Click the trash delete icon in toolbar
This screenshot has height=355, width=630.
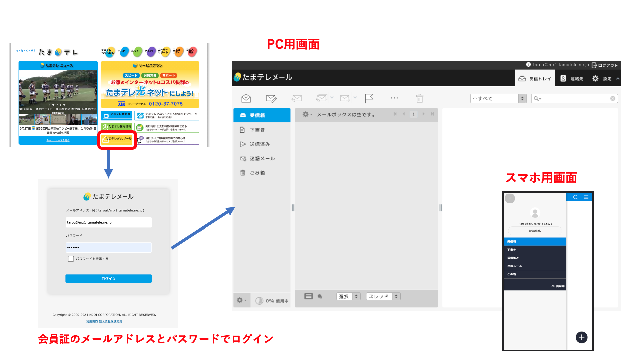420,98
